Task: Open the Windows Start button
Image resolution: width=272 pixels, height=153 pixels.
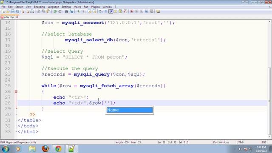Action: click(x=6, y=149)
